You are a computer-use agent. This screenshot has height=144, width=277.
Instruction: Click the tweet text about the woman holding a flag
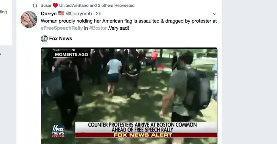click(129, 24)
